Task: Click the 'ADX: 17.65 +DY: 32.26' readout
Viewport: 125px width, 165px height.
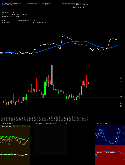Action: point(11,126)
